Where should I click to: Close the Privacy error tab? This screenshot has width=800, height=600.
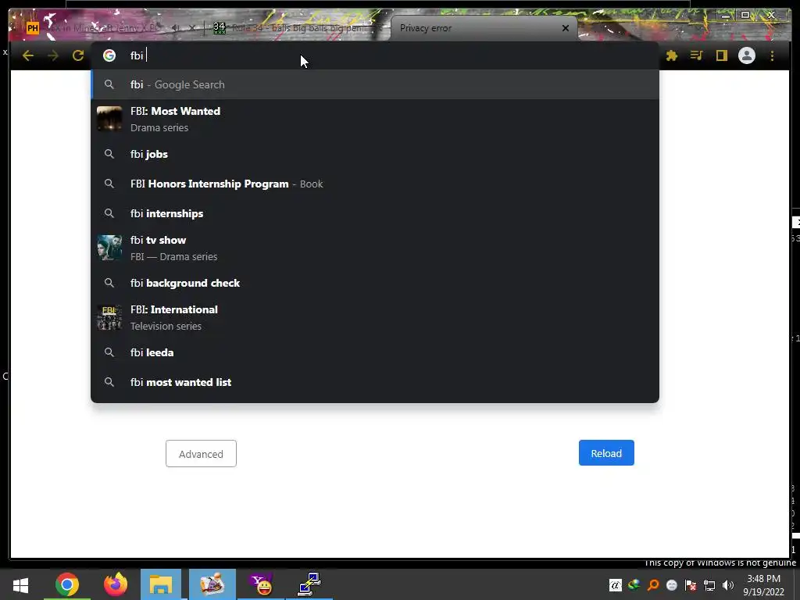(566, 28)
